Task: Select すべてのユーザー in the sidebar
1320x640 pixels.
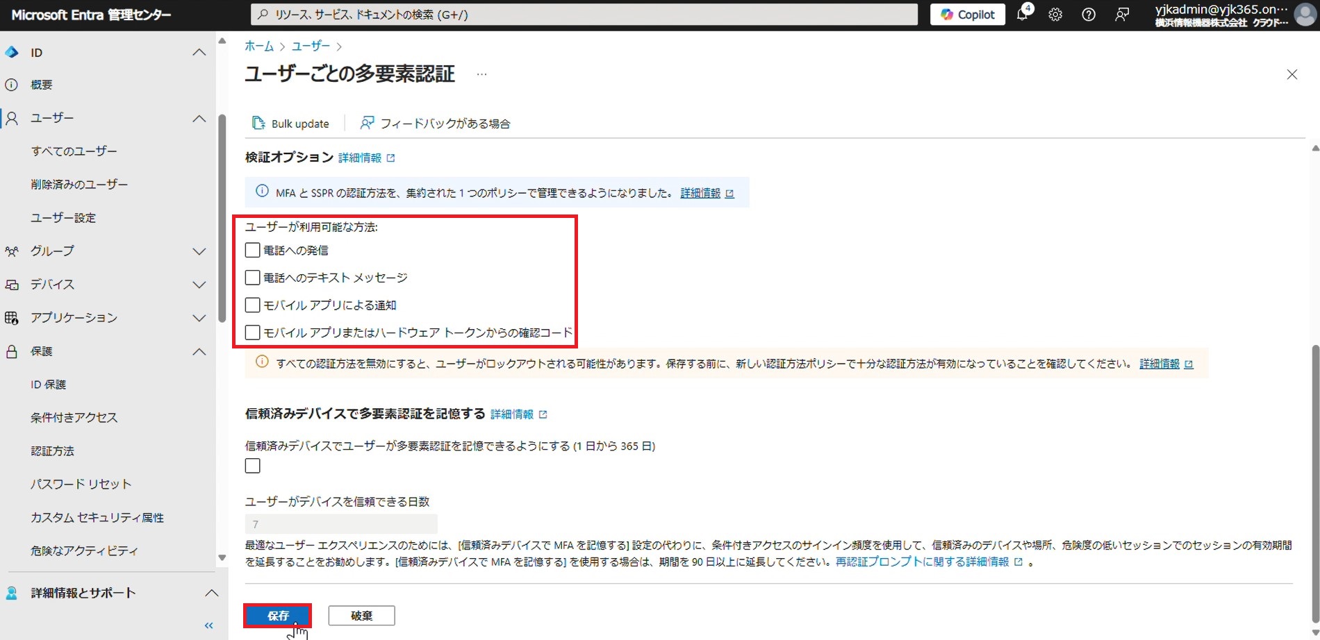Action: pyautogui.click(x=74, y=151)
